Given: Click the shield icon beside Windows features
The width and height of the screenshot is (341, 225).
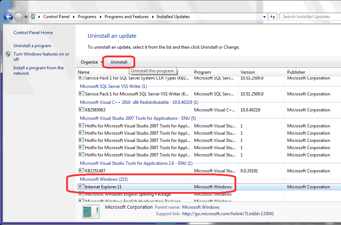Looking at the screenshot, I should click(x=8, y=54).
